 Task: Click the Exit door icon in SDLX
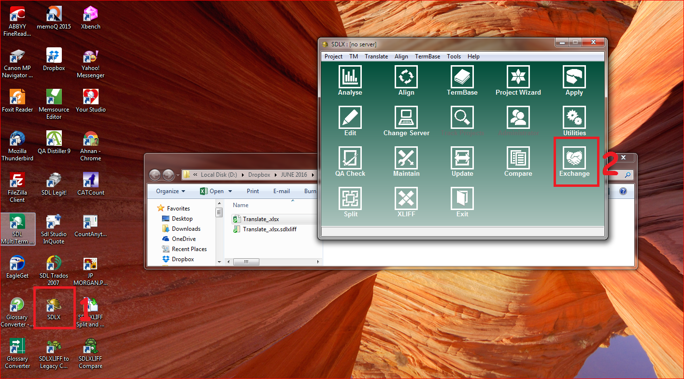pyautogui.click(x=462, y=202)
